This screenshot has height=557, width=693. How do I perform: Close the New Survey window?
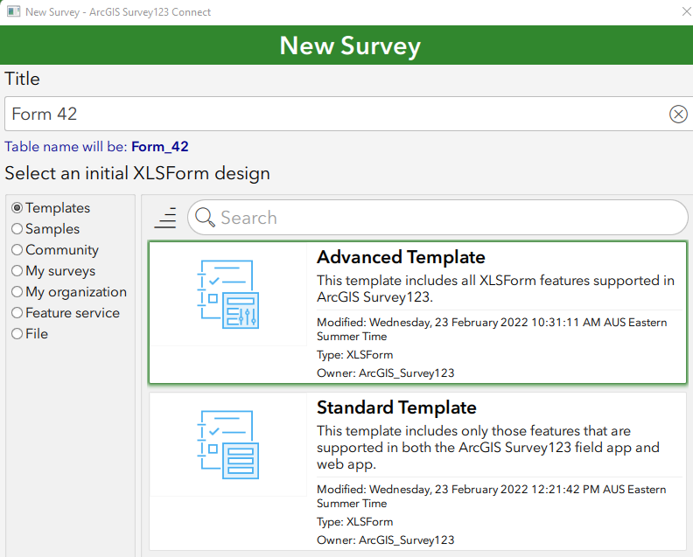pyautogui.click(x=683, y=12)
